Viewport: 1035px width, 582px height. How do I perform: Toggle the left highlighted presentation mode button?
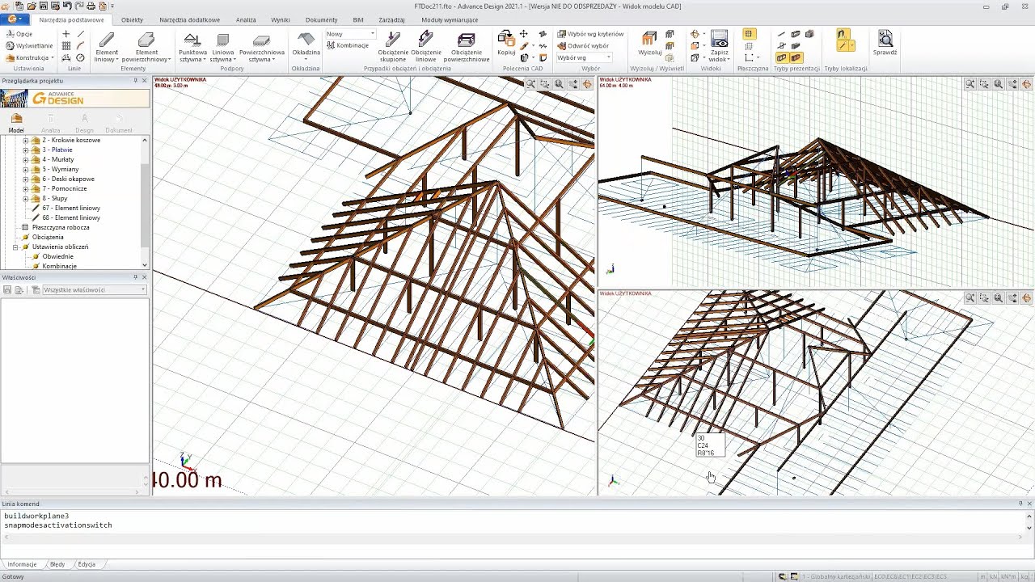(x=781, y=58)
